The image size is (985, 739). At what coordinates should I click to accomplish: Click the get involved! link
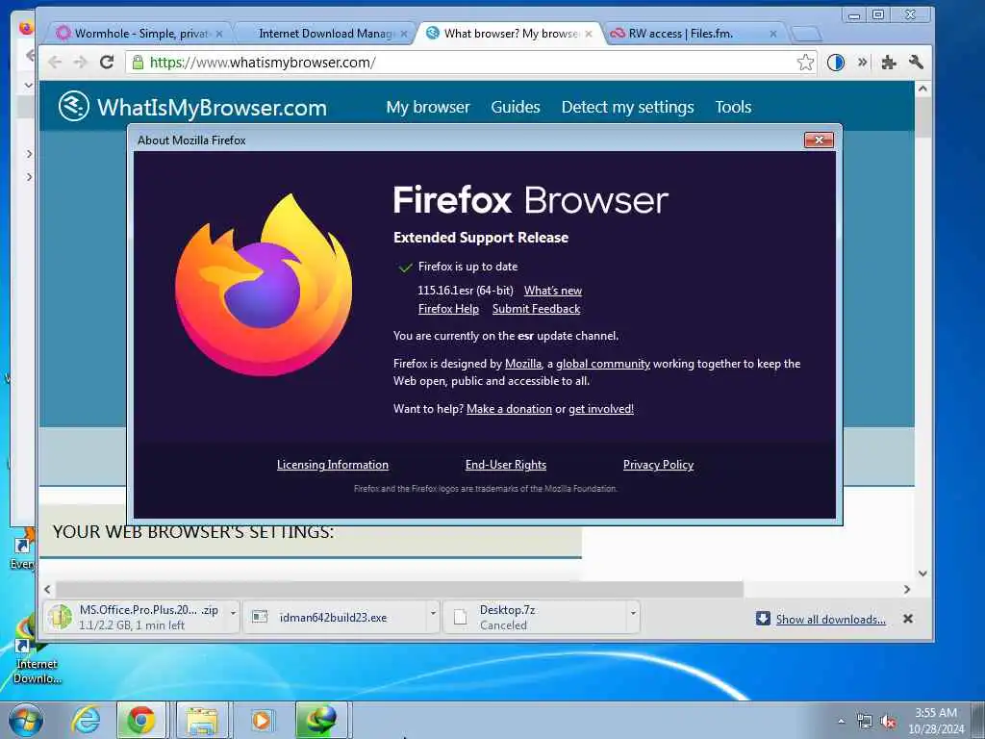[601, 408]
